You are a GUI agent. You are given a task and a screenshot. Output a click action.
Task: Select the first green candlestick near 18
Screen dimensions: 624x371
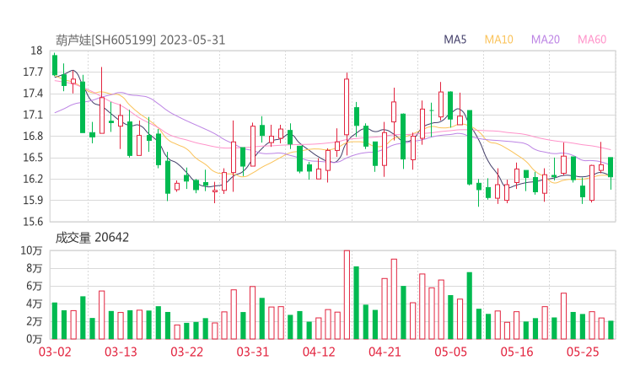(x=55, y=65)
